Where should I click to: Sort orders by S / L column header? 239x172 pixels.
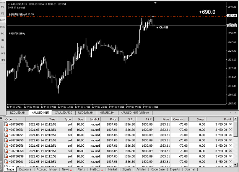(127, 119)
